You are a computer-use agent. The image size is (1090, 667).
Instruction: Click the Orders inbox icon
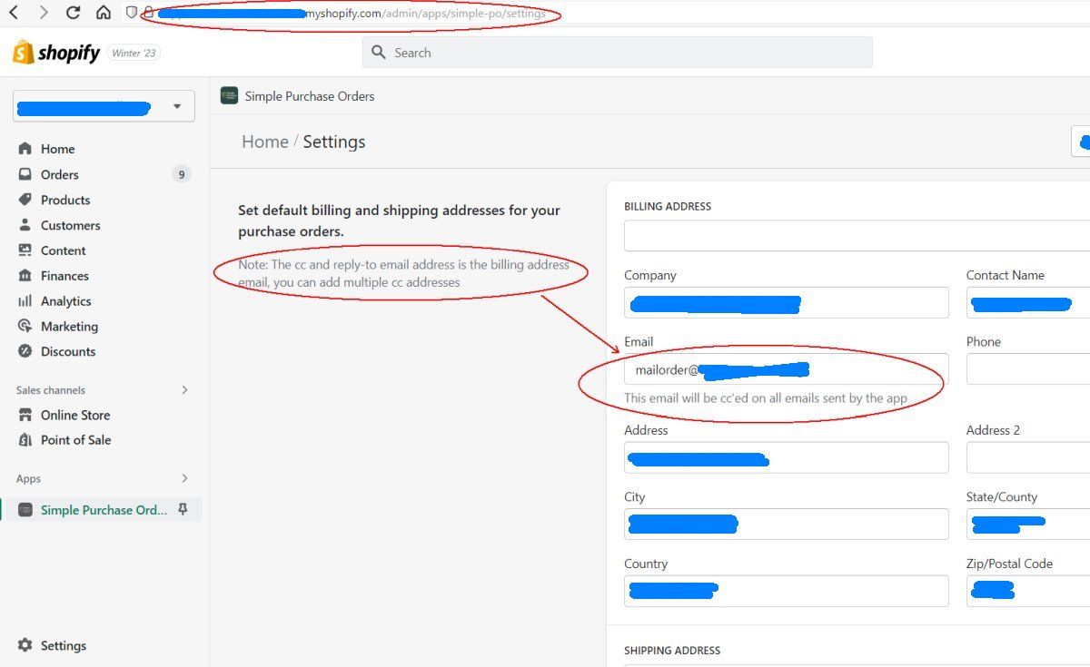tap(25, 174)
